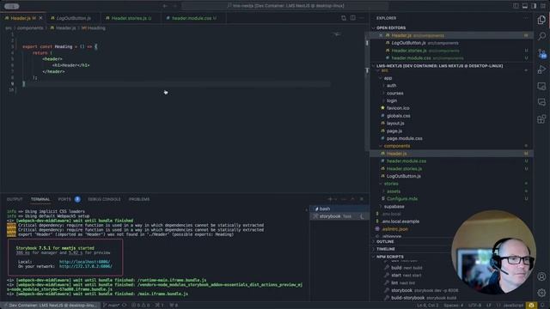
Task: Click the new terminal plus icon
Action: 330,199
